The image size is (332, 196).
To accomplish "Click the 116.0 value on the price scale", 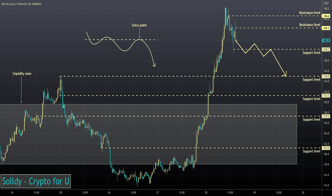I will tap(326, 175).
